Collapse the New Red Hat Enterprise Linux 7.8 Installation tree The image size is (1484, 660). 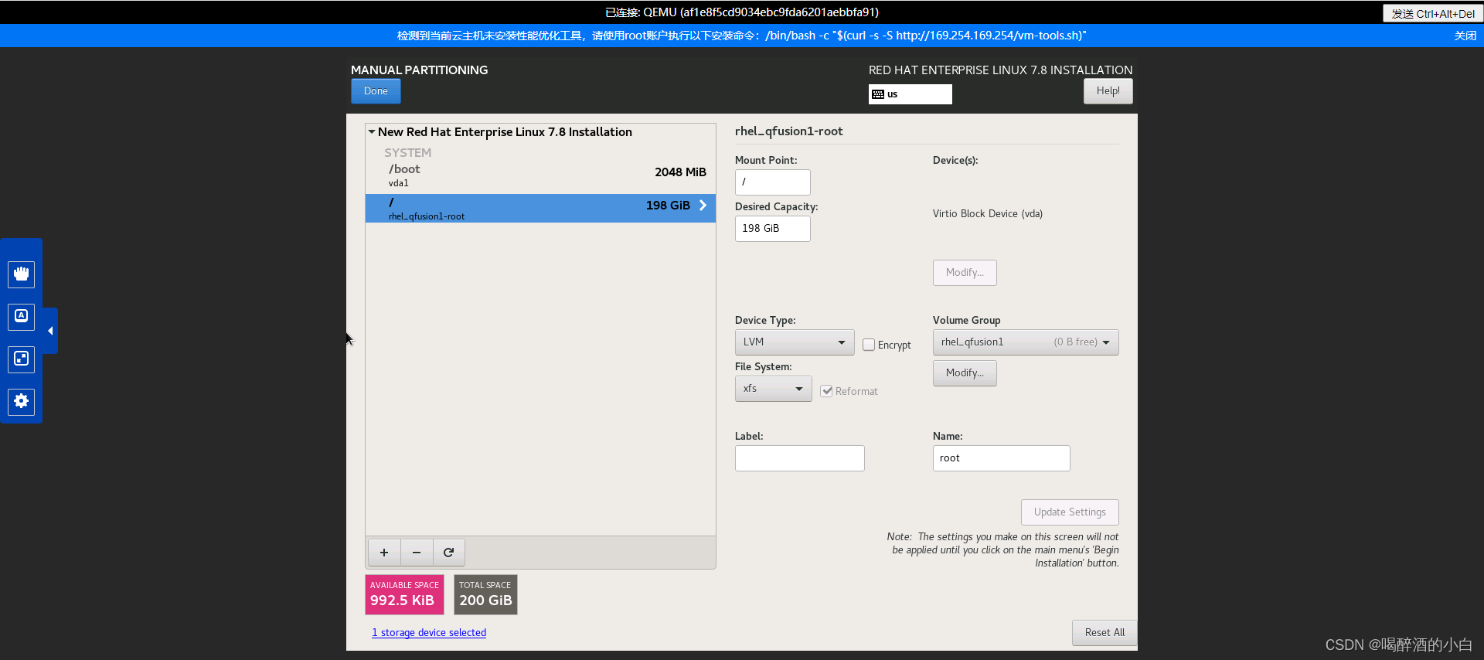pyautogui.click(x=372, y=132)
